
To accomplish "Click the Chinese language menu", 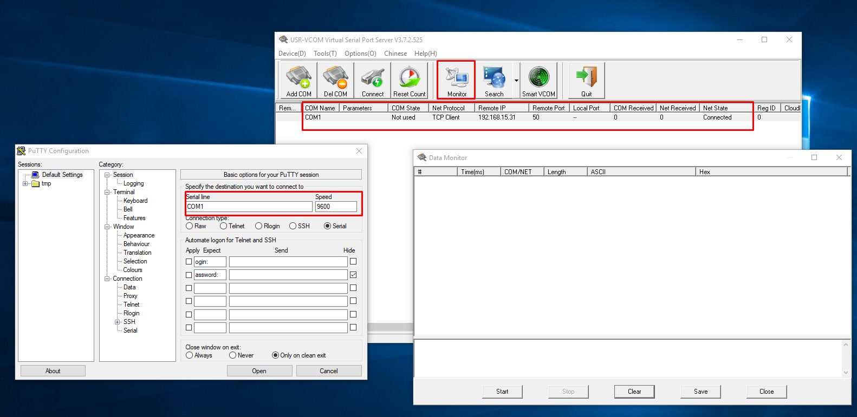I will click(x=395, y=54).
